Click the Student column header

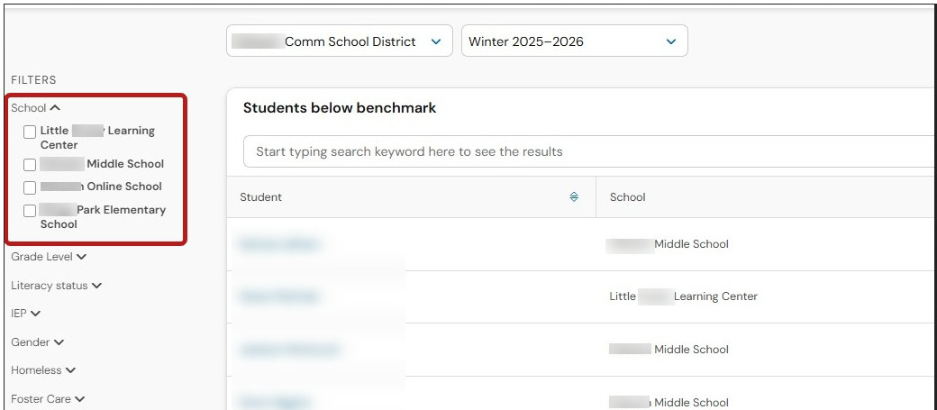click(x=260, y=197)
